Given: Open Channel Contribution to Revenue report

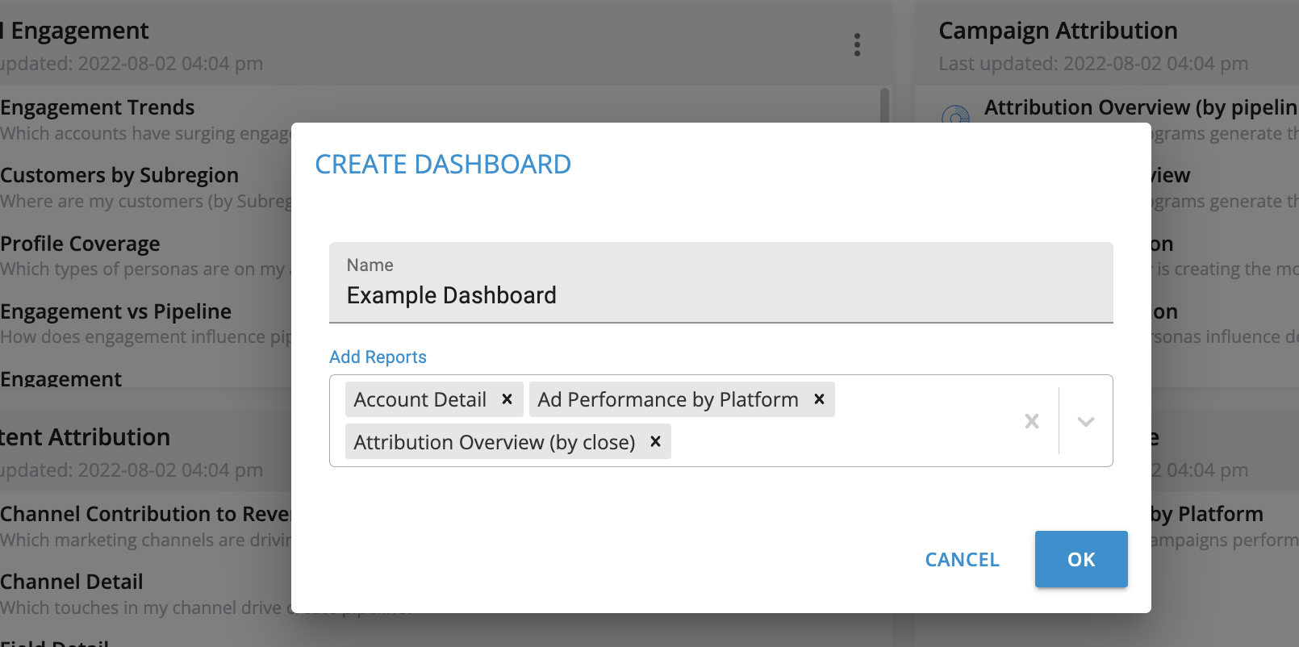Looking at the screenshot, I should pyautogui.click(x=145, y=514).
